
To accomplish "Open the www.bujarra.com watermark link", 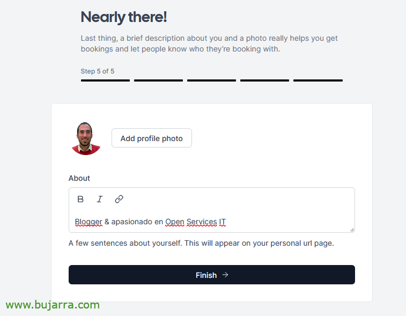I will (x=53, y=305).
